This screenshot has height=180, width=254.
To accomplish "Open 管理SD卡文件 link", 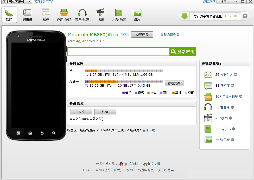I will pos(44,2).
